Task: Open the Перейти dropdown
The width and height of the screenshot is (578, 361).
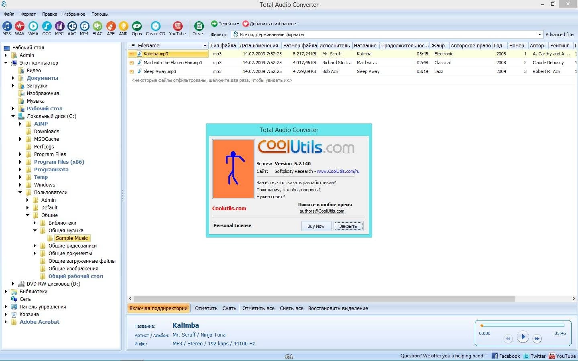Action: pyautogui.click(x=225, y=24)
